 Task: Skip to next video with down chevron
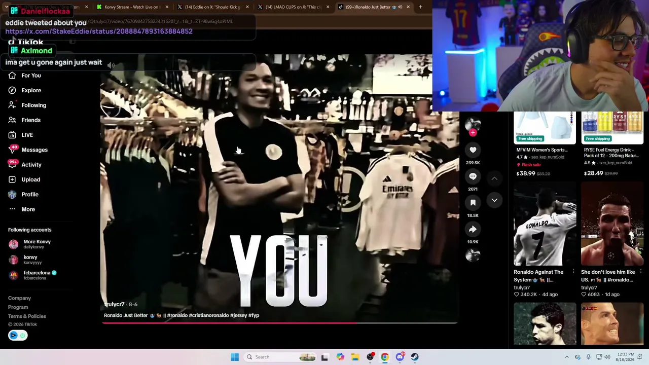point(494,200)
